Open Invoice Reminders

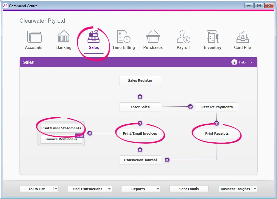pos(61,139)
